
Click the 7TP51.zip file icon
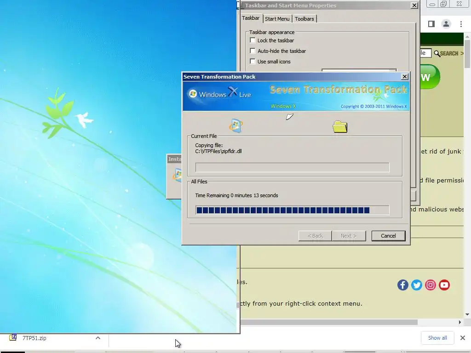point(13,337)
